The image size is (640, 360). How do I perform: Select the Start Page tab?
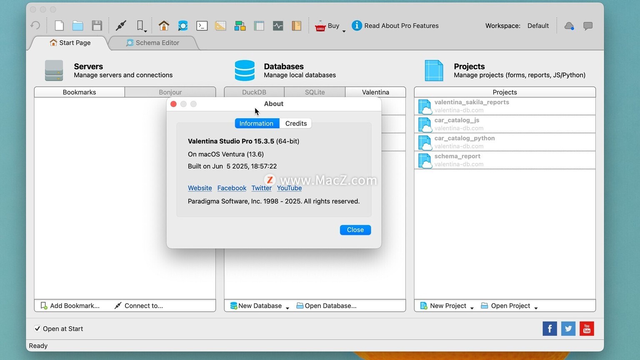(70, 42)
